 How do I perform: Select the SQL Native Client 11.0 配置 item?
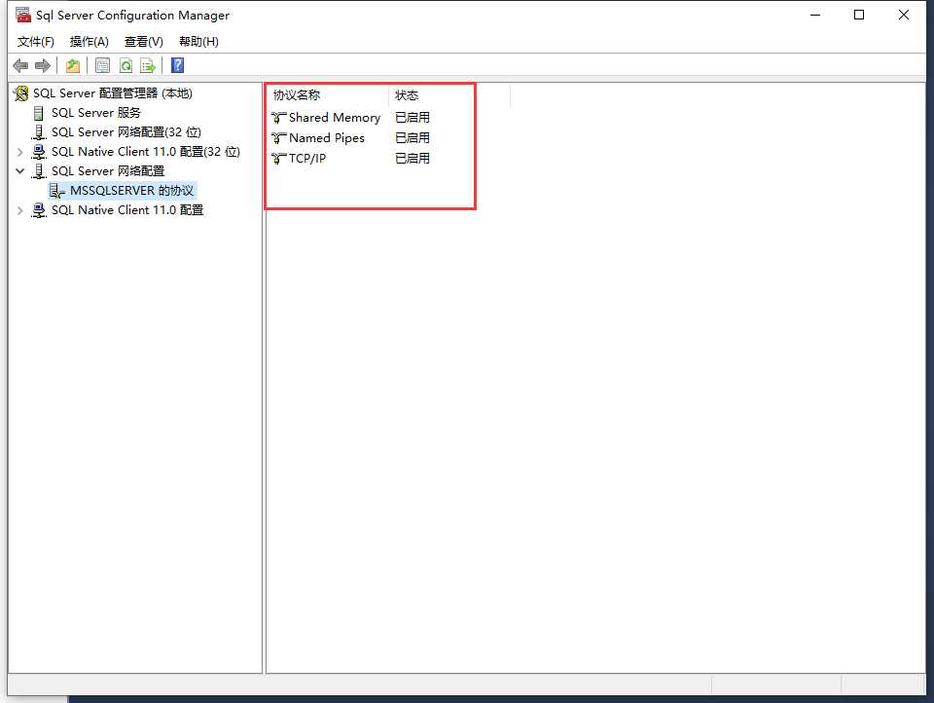[x=127, y=210]
